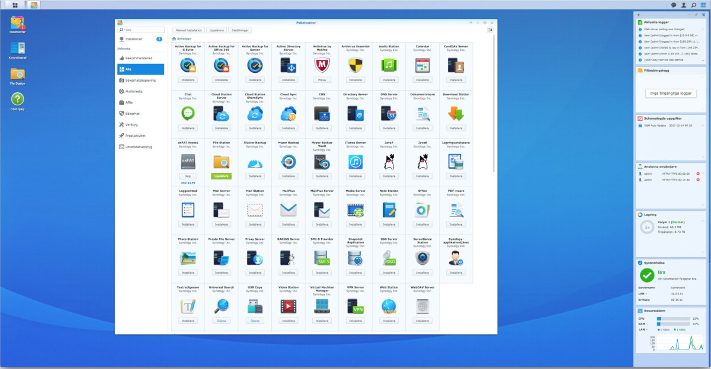
Task: Select Installerad in the sidebar
Action: (141, 39)
